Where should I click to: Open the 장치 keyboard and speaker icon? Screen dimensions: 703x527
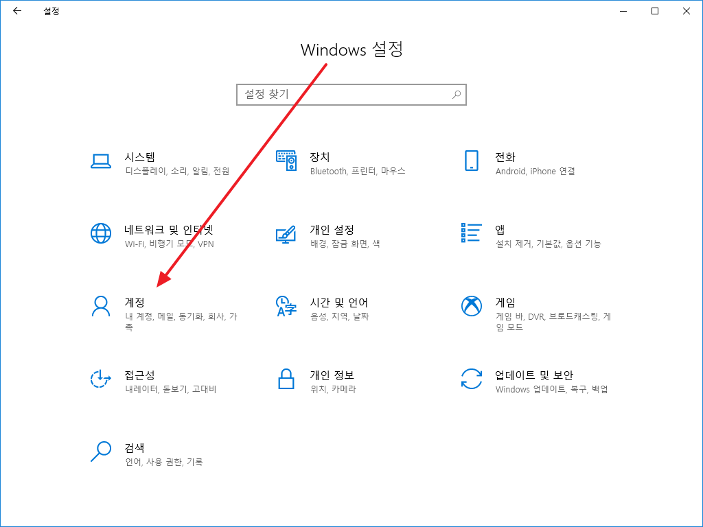286,161
